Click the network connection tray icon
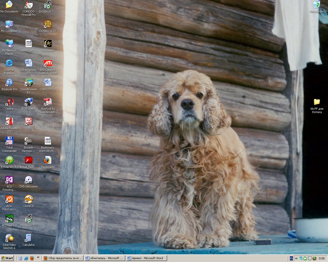 (x=301, y=258)
